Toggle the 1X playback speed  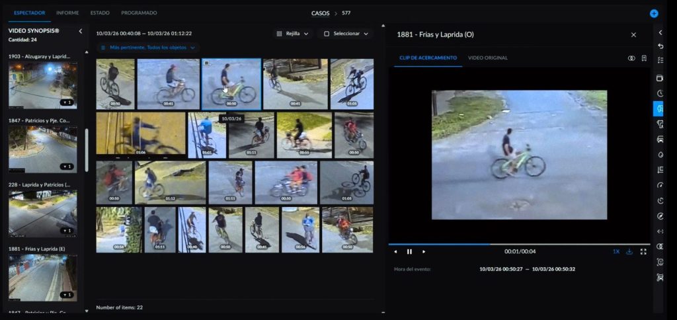point(616,251)
